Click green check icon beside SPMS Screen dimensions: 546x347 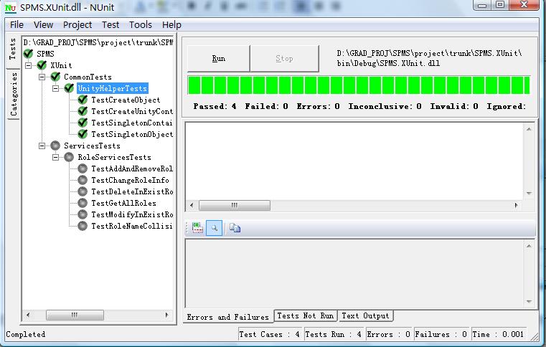tap(28, 54)
